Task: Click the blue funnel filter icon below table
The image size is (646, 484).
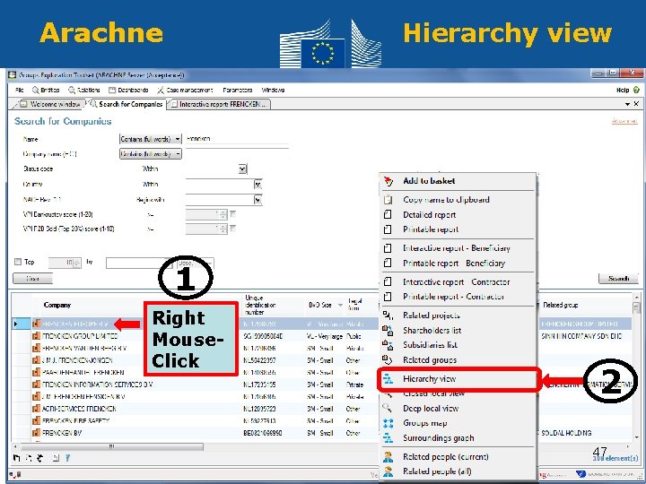Action: [67, 458]
